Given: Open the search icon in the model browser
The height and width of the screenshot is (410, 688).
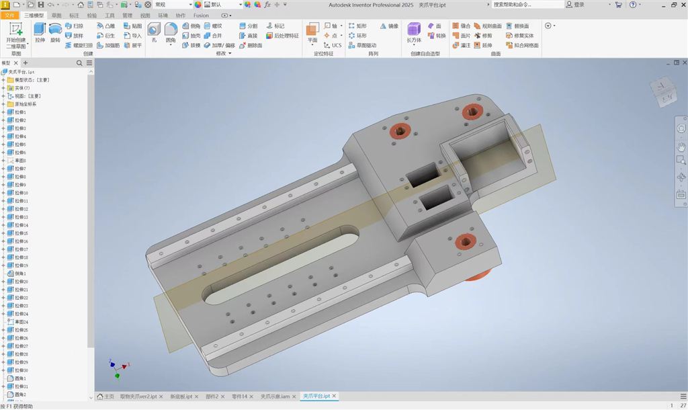Looking at the screenshot, I should tap(79, 63).
